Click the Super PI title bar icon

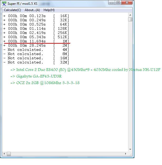pyautogui.click(x=4, y=4)
